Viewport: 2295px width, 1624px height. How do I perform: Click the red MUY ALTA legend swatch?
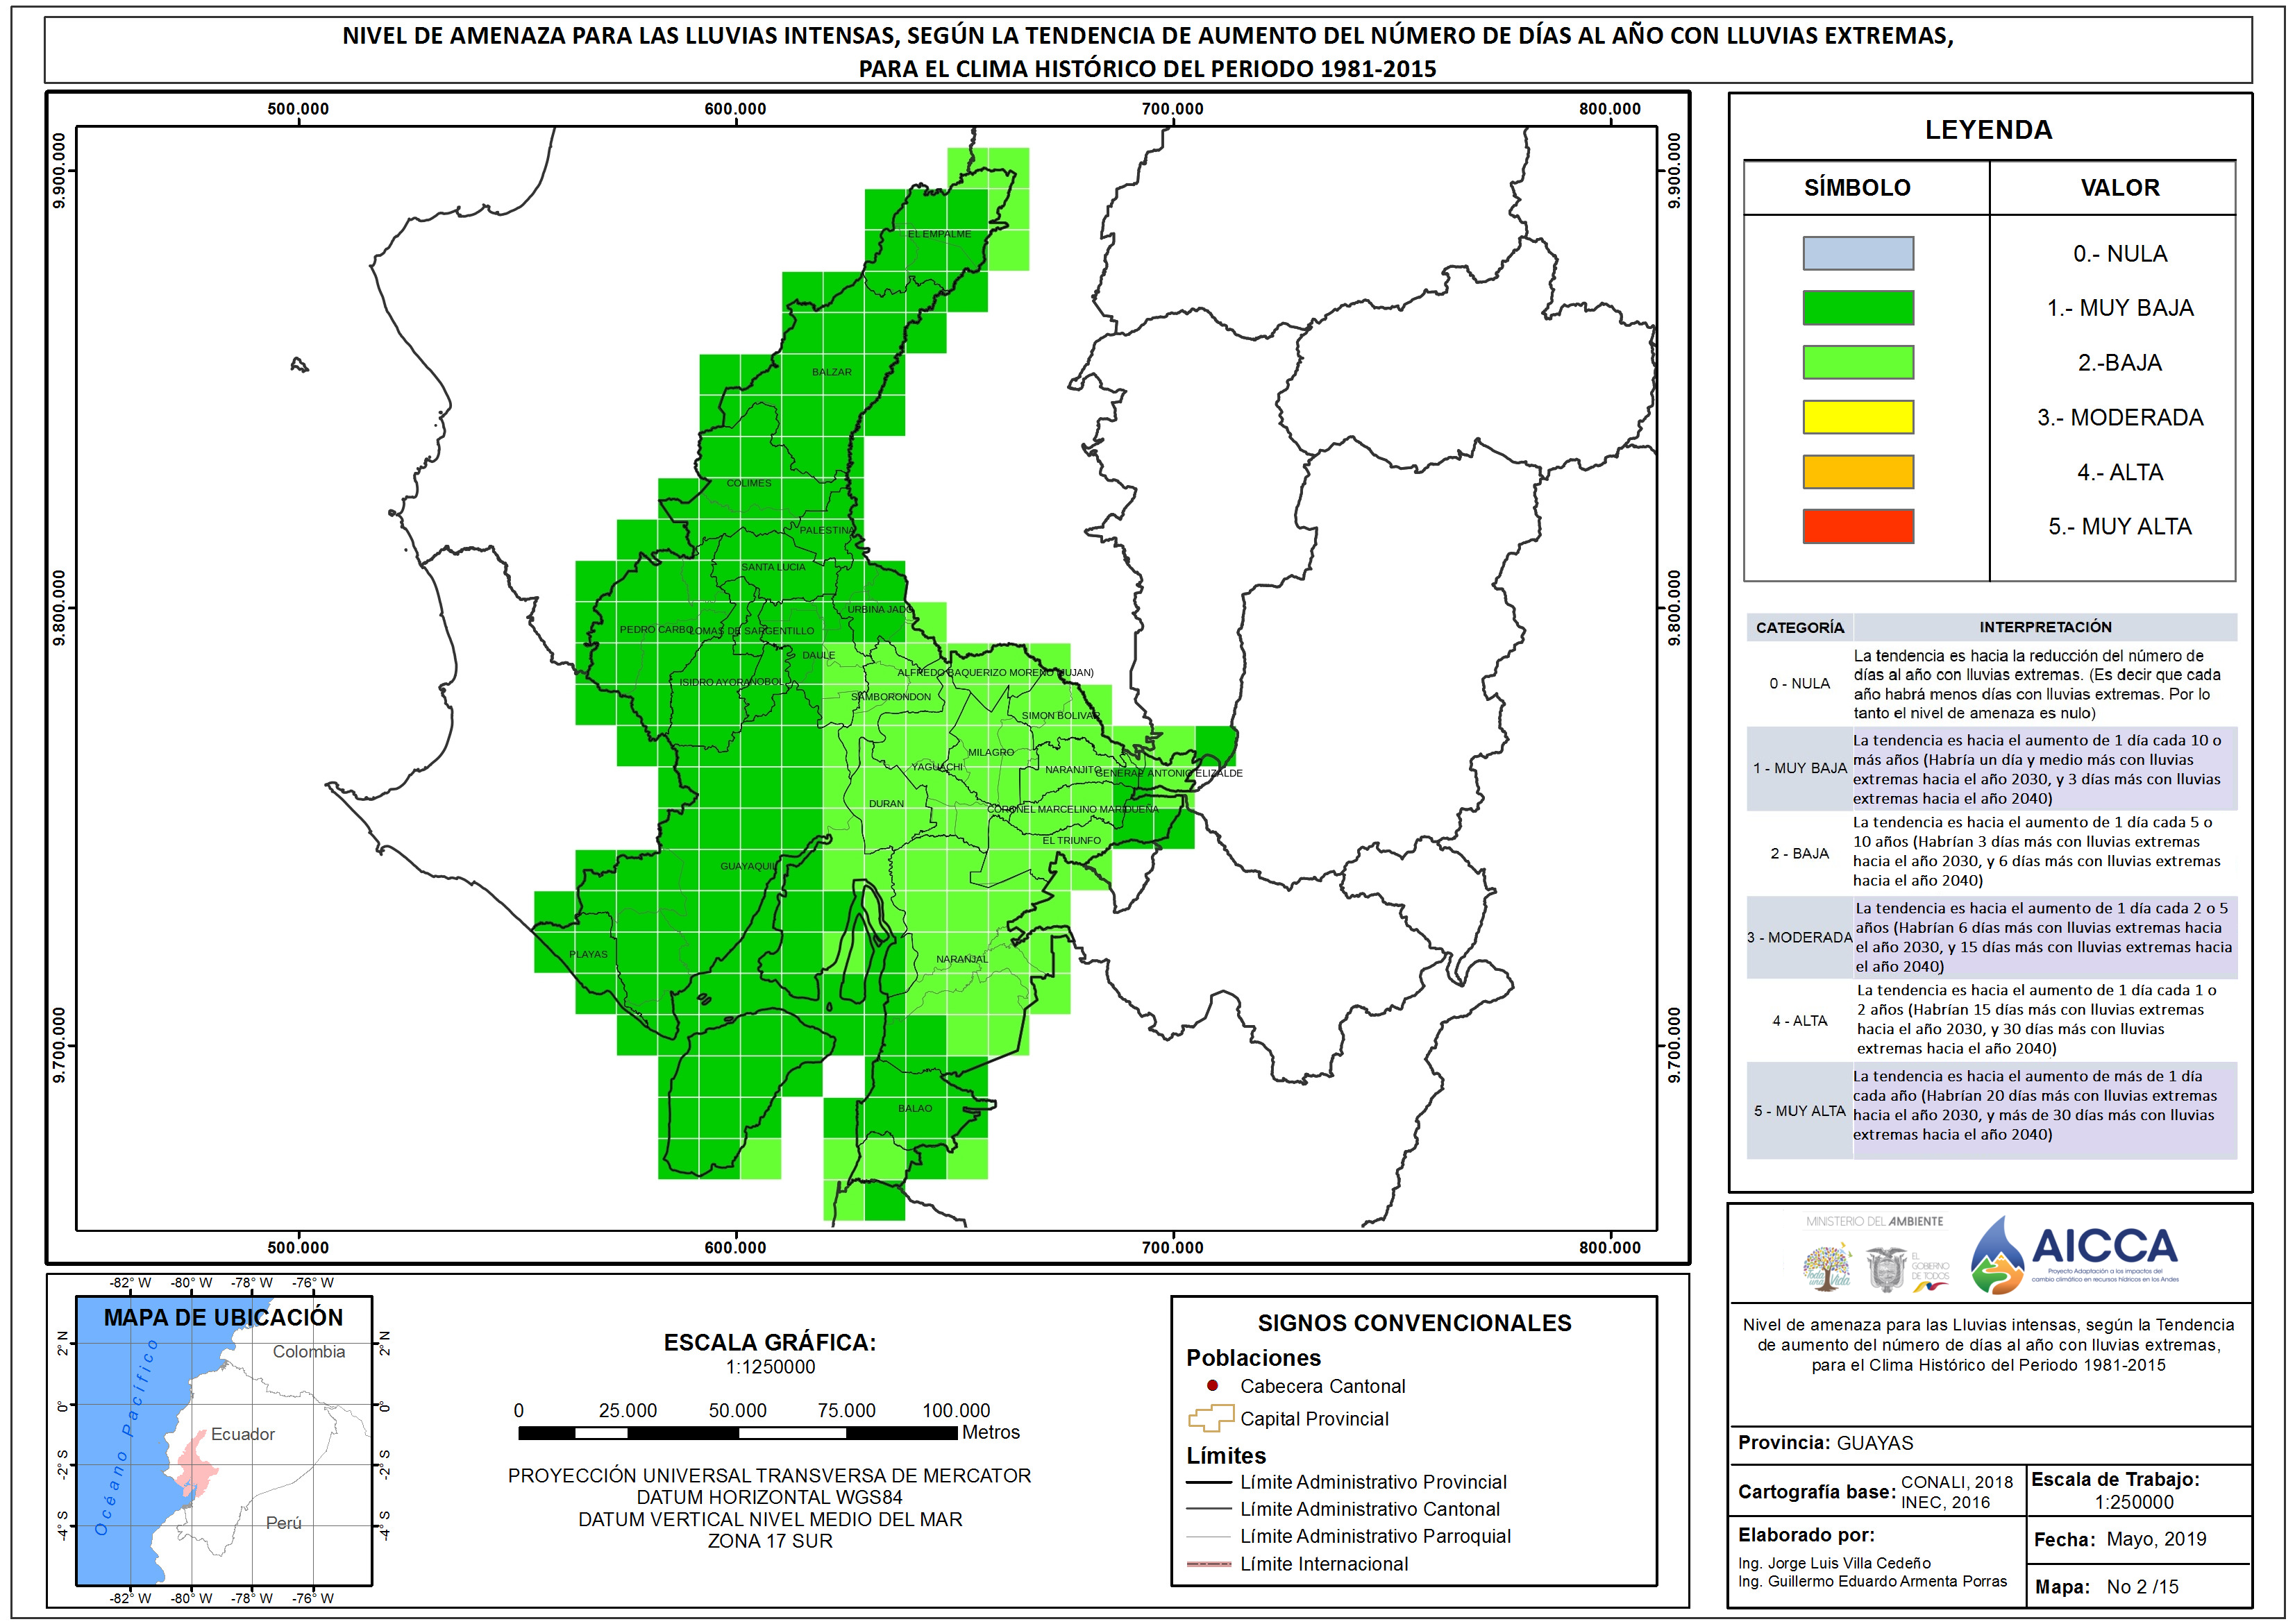[x=1857, y=526]
